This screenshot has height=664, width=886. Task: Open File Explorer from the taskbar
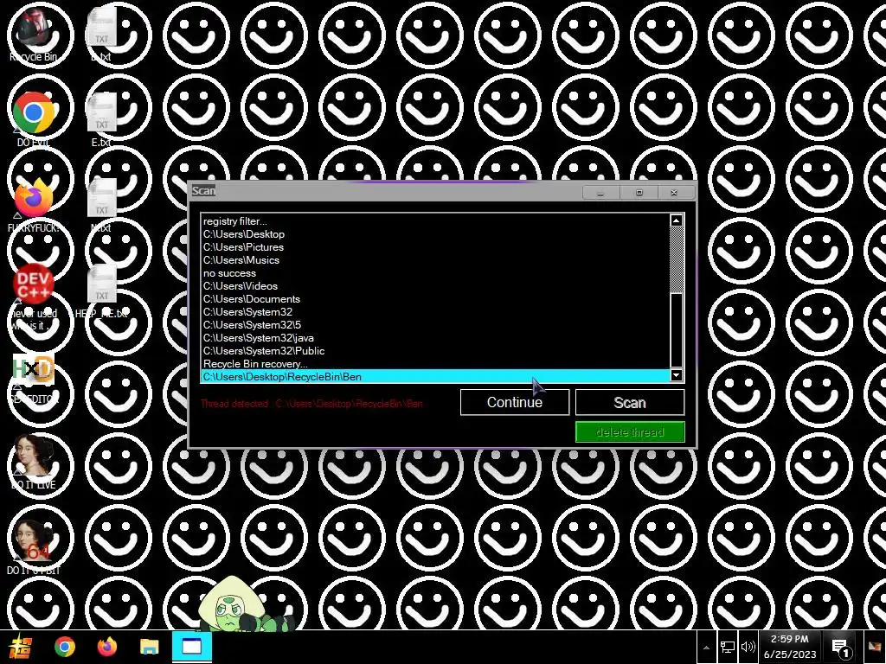tap(149, 647)
